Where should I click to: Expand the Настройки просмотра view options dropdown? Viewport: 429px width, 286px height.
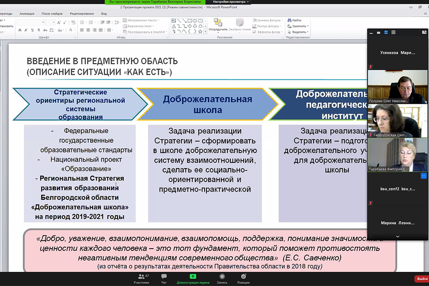click(x=231, y=2)
